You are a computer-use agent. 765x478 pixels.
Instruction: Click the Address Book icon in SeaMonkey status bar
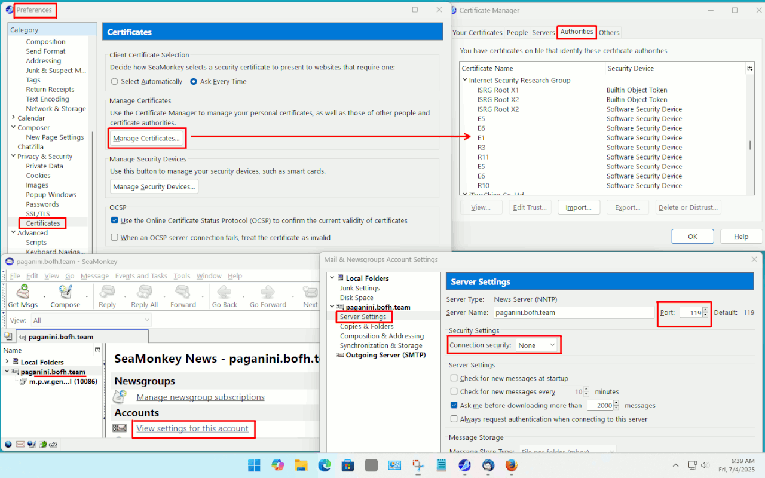coord(42,444)
